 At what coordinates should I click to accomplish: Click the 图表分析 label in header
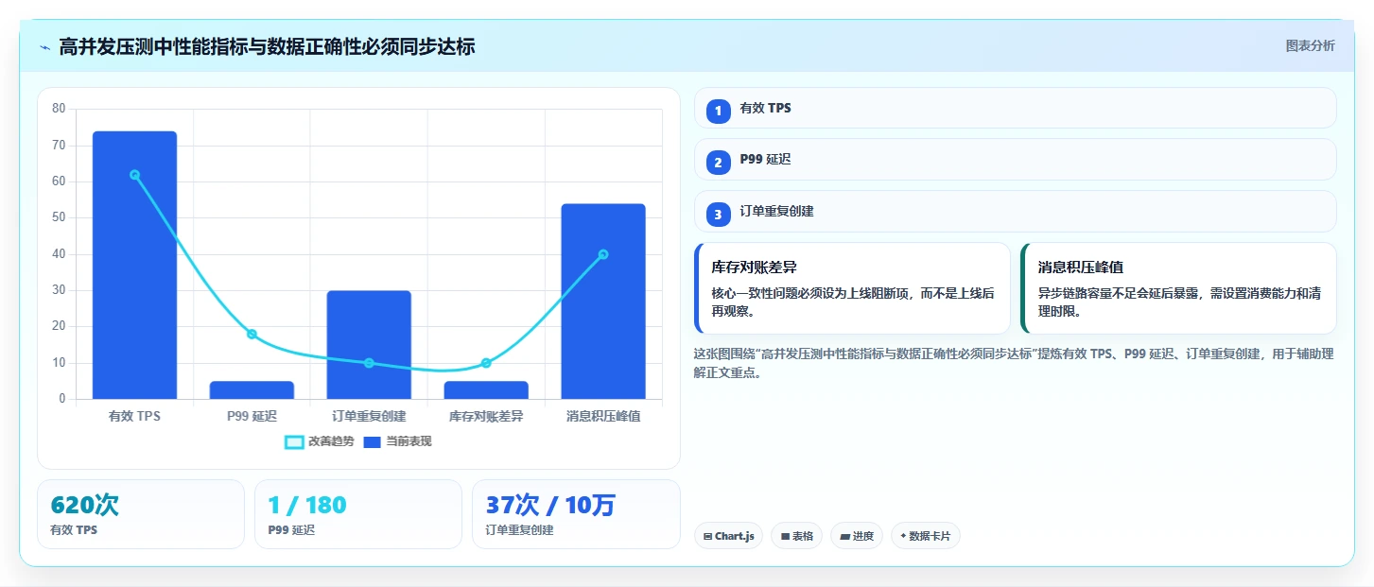1310,45
